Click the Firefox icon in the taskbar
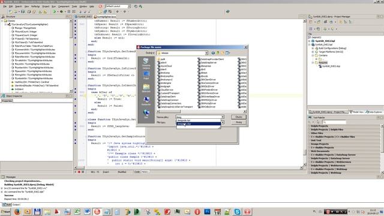384x216 pixels. (17, 212)
